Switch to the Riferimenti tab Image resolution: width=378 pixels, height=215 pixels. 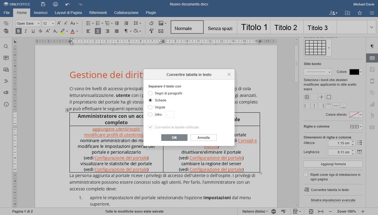[x=98, y=13]
